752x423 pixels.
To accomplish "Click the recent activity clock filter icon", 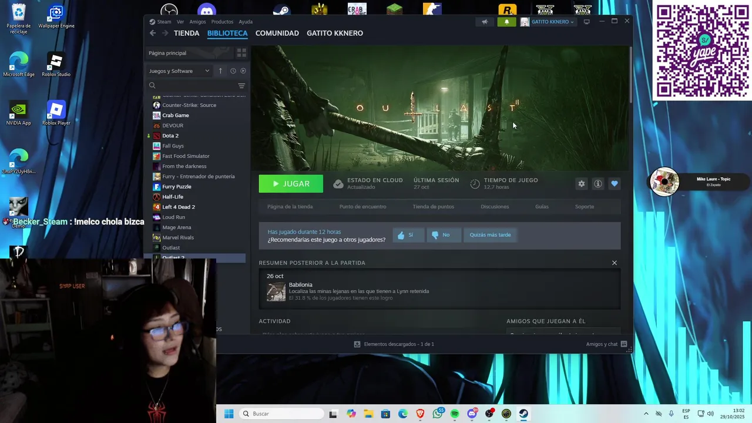I will (233, 71).
